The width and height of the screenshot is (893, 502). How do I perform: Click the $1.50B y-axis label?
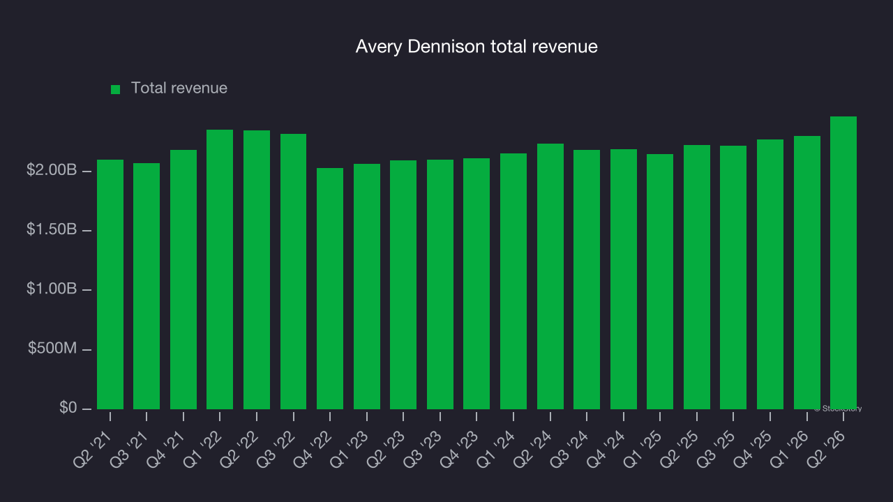(52, 230)
